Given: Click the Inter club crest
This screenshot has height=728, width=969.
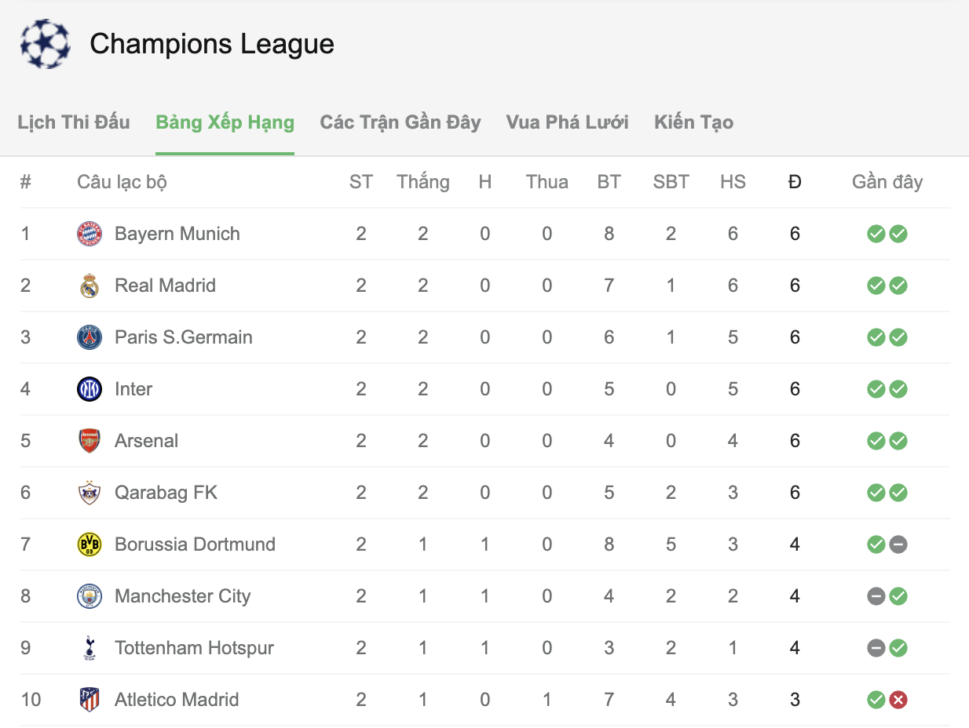Looking at the screenshot, I should 90,389.
